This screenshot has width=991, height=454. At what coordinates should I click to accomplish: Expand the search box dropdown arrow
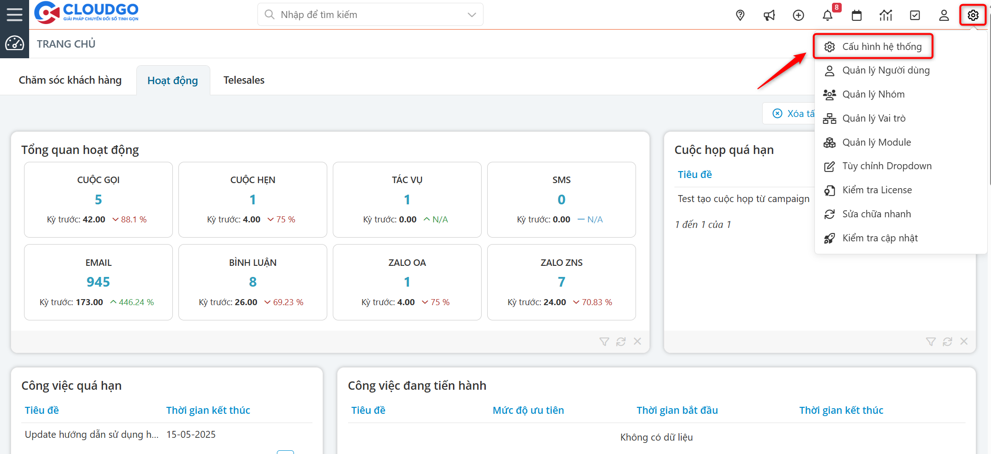471,15
